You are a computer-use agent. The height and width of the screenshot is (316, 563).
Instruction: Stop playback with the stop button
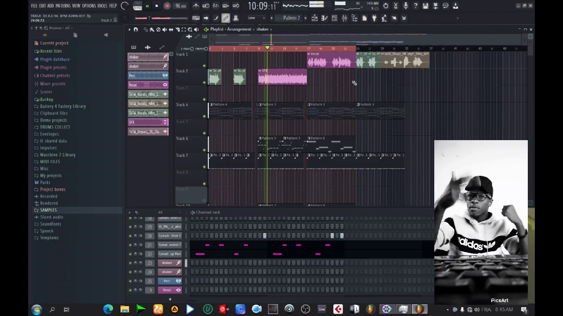coord(157,6)
